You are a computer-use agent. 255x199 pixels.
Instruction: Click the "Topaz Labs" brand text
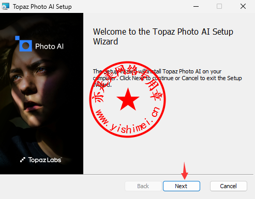[45, 160]
